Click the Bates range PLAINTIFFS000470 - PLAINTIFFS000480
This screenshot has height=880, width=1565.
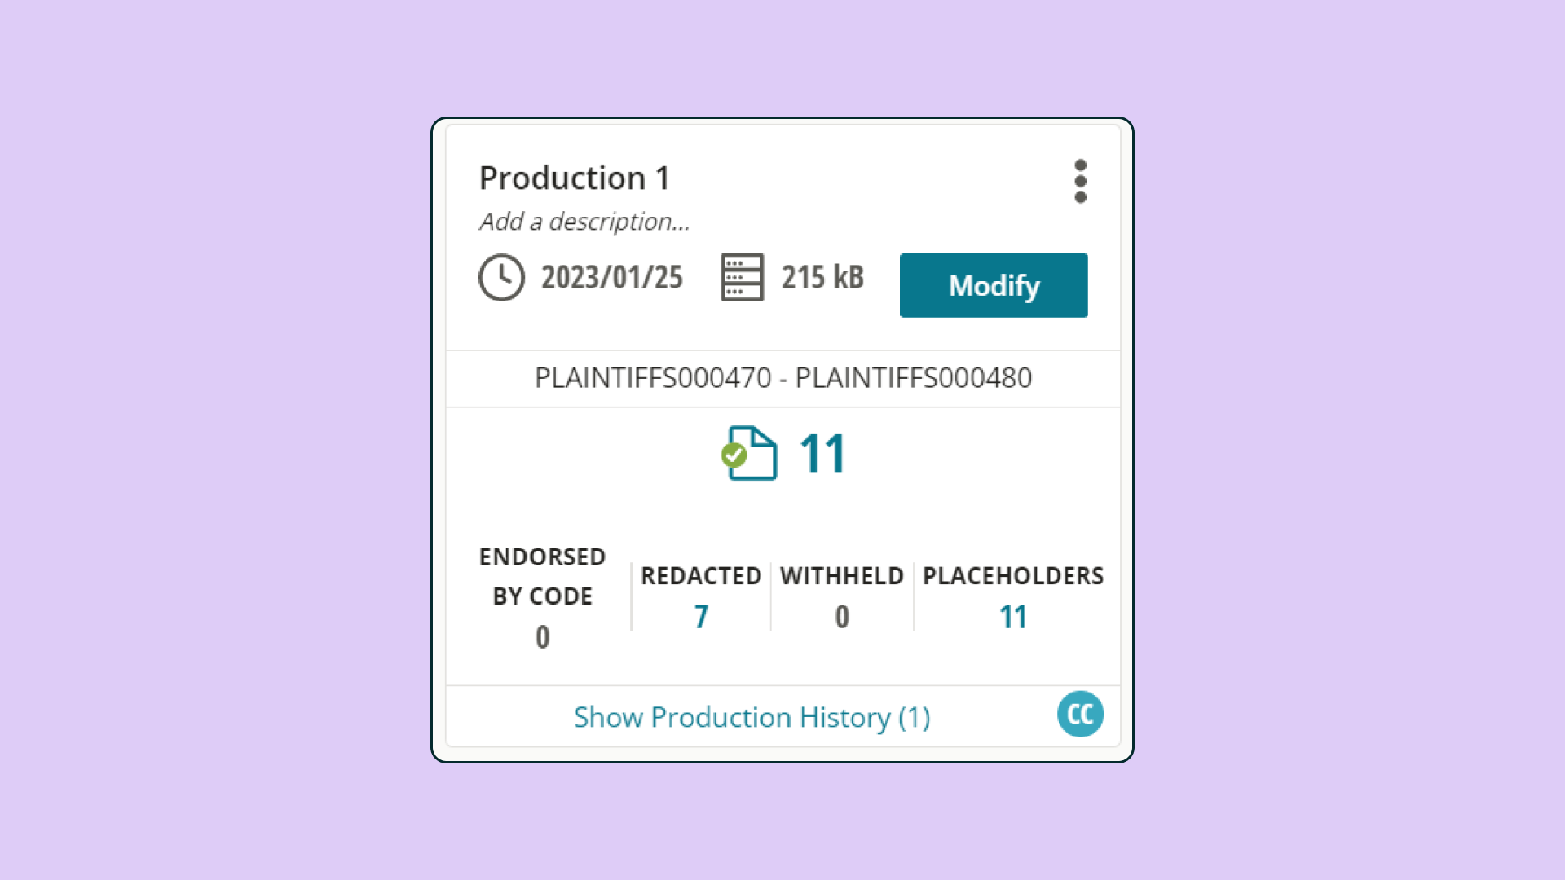coord(782,378)
